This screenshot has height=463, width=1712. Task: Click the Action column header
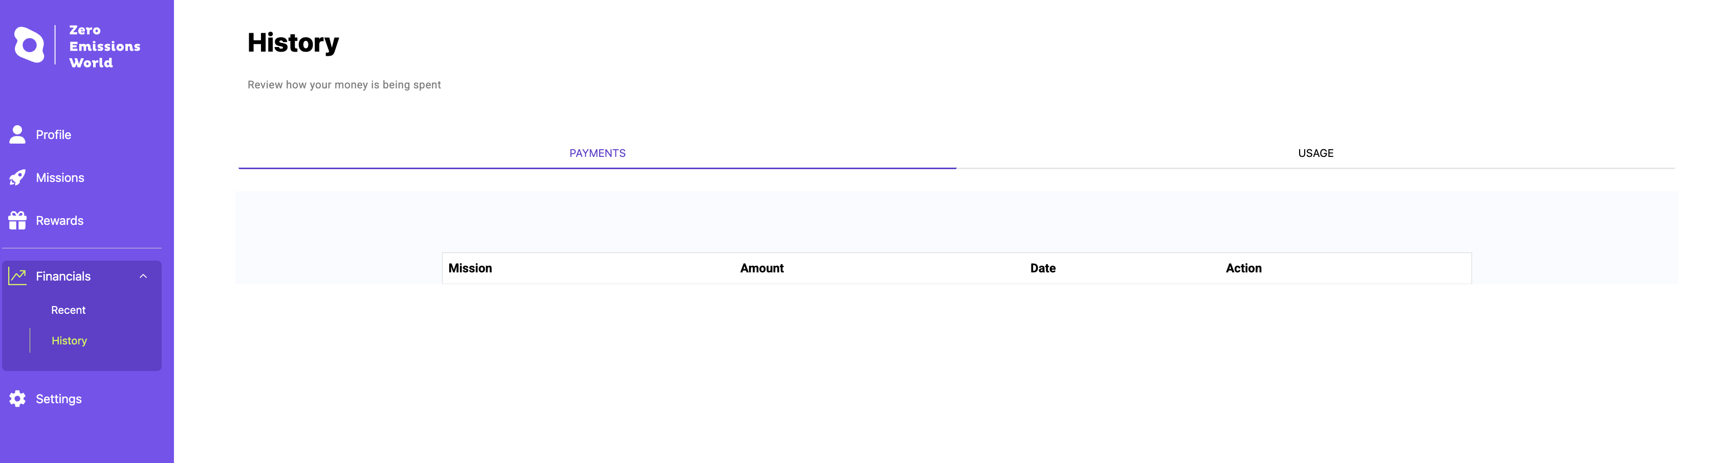(1243, 269)
